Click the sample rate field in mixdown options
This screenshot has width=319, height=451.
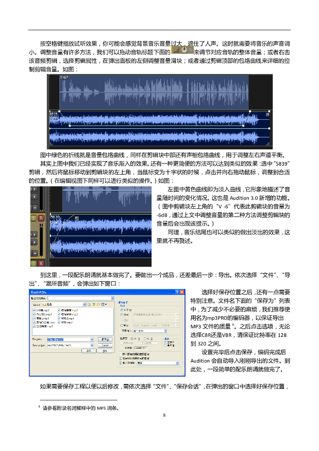(141, 348)
